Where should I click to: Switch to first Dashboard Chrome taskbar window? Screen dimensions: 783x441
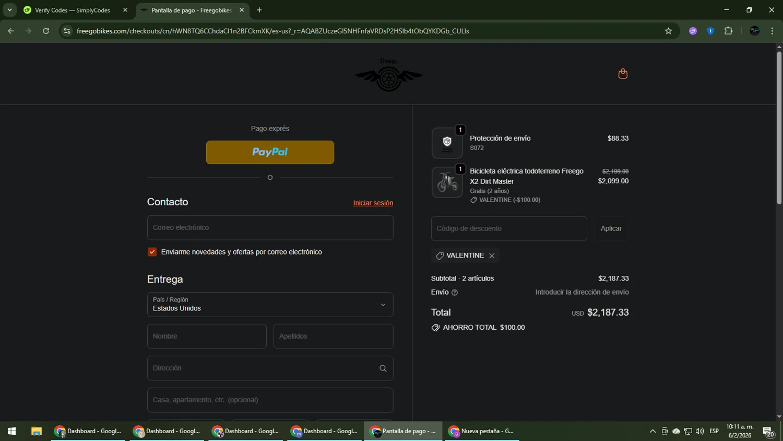pos(88,431)
